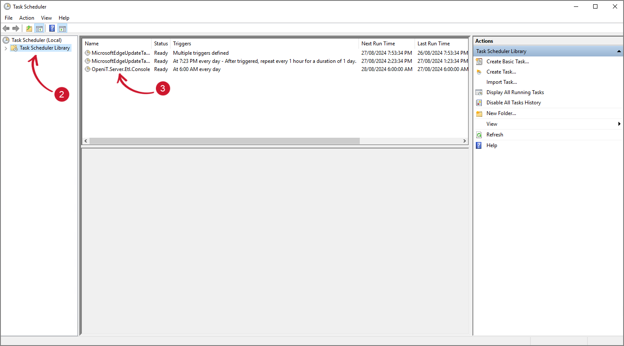
Task: Sort by the Name column header
Action: coord(117,44)
